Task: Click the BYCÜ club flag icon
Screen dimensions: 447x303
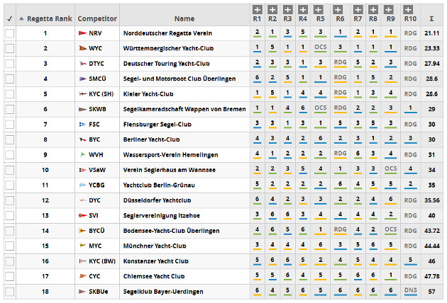Action: tap(82, 231)
